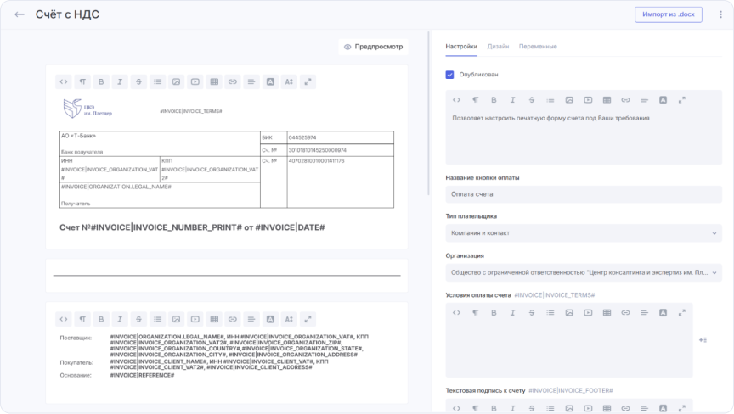Screen dimensions: 734x414
Task: Open font size in the Поставщик block toolbar
Action: [289, 319]
